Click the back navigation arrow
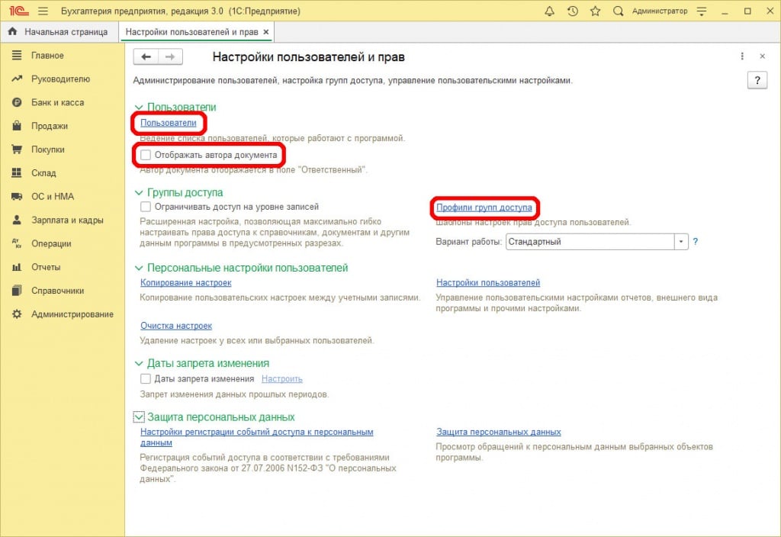The height and width of the screenshot is (537, 781). coord(146,57)
